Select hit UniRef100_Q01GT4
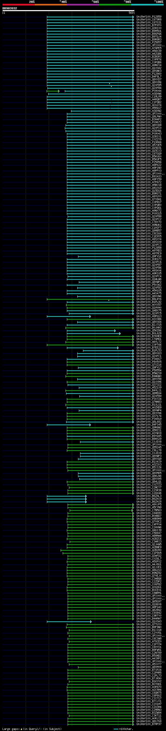The height and width of the screenshot is (731, 166). pos(149,105)
